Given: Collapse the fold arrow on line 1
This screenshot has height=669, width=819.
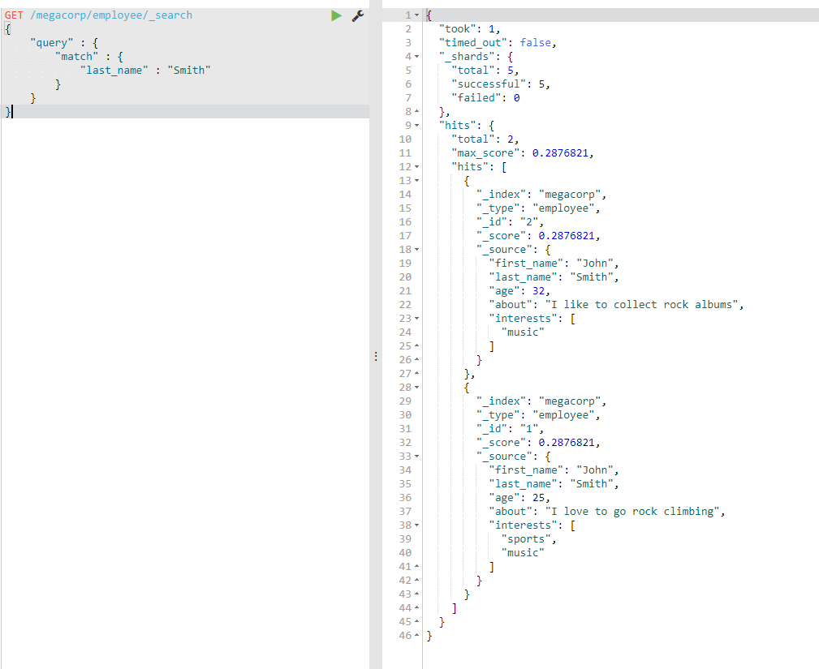Looking at the screenshot, I should coord(417,15).
